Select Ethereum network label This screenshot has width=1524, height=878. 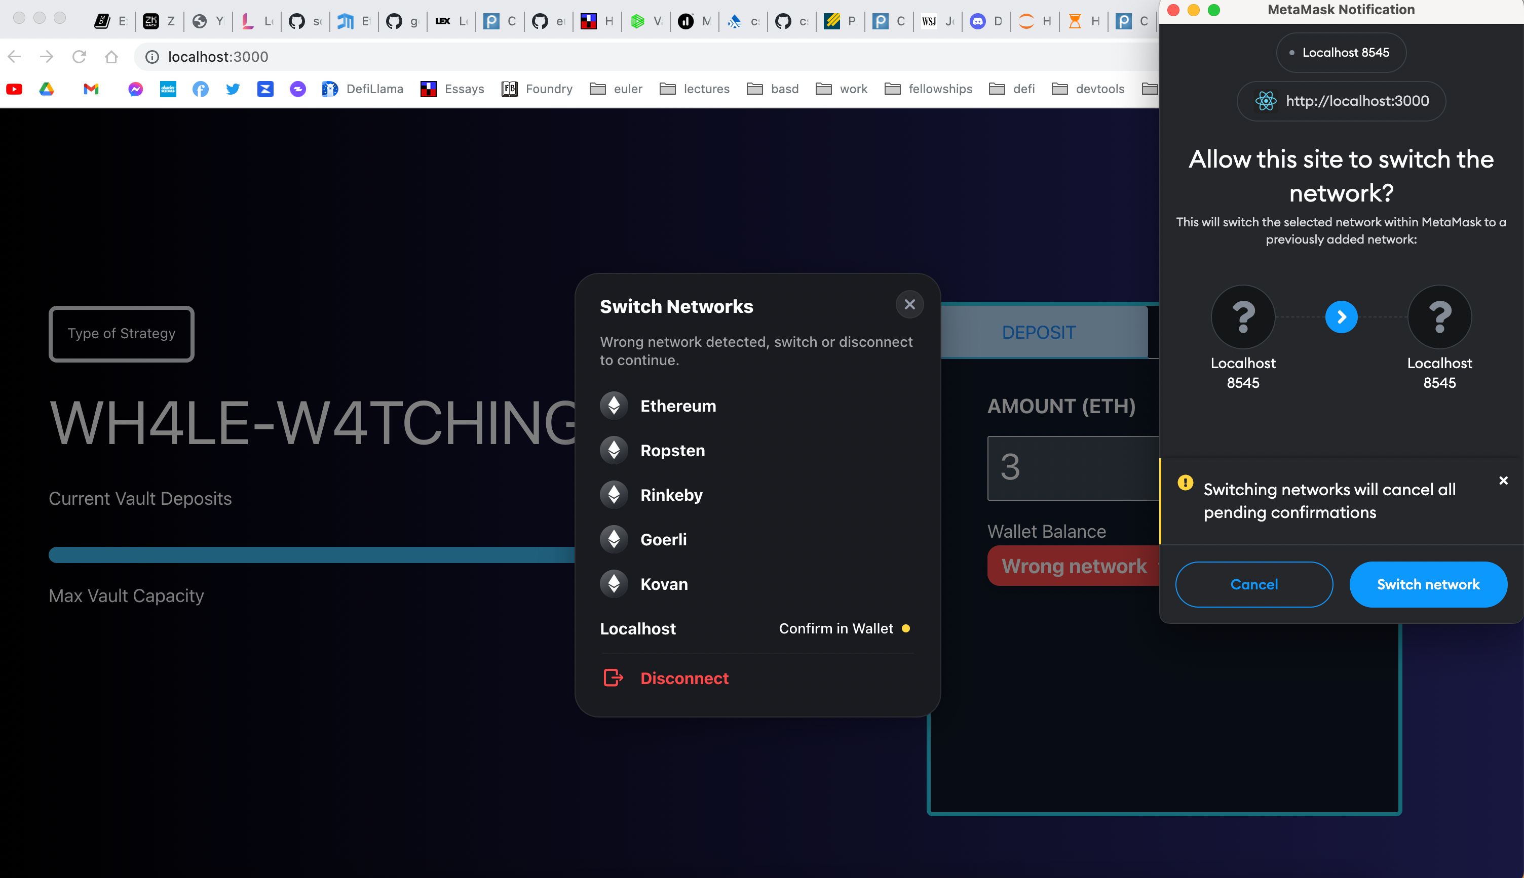678,406
